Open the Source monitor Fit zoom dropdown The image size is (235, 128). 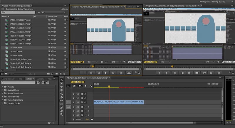point(93,62)
